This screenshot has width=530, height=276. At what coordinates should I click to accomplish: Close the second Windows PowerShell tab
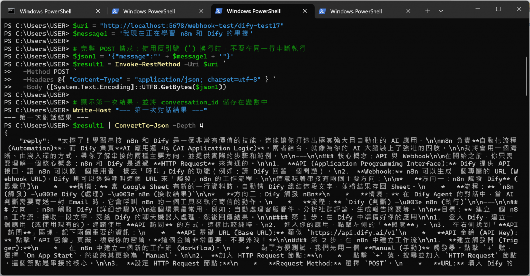tap(201, 11)
